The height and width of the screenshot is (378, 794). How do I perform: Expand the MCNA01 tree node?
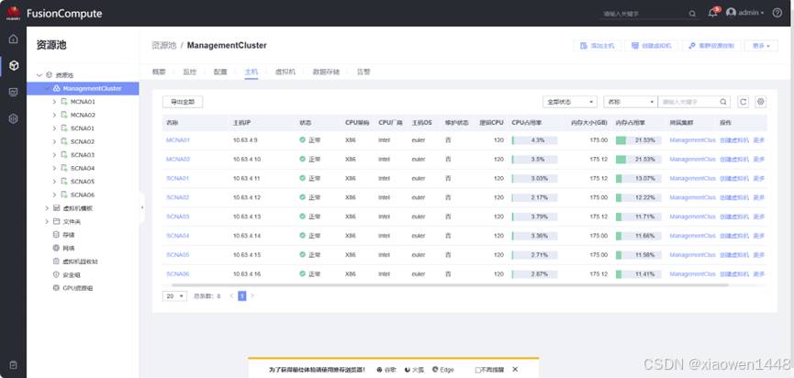tap(54, 102)
